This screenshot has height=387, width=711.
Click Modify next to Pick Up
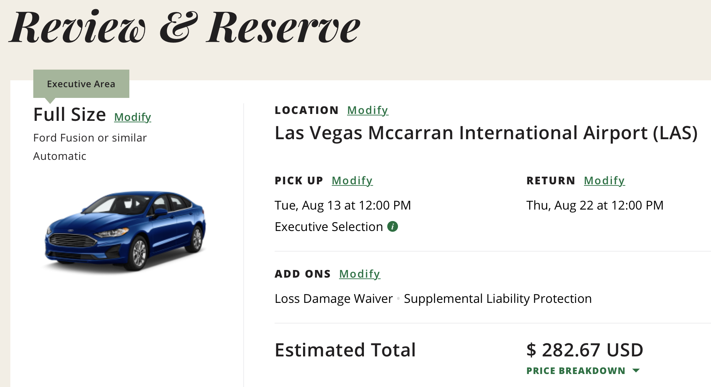pyautogui.click(x=352, y=180)
